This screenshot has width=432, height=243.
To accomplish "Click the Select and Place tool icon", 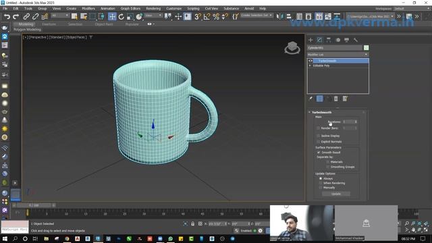I will pos(139,17).
